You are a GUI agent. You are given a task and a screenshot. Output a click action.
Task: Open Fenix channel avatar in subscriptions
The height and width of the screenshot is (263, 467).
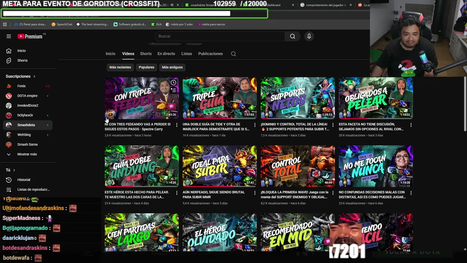pyautogui.click(x=9, y=86)
